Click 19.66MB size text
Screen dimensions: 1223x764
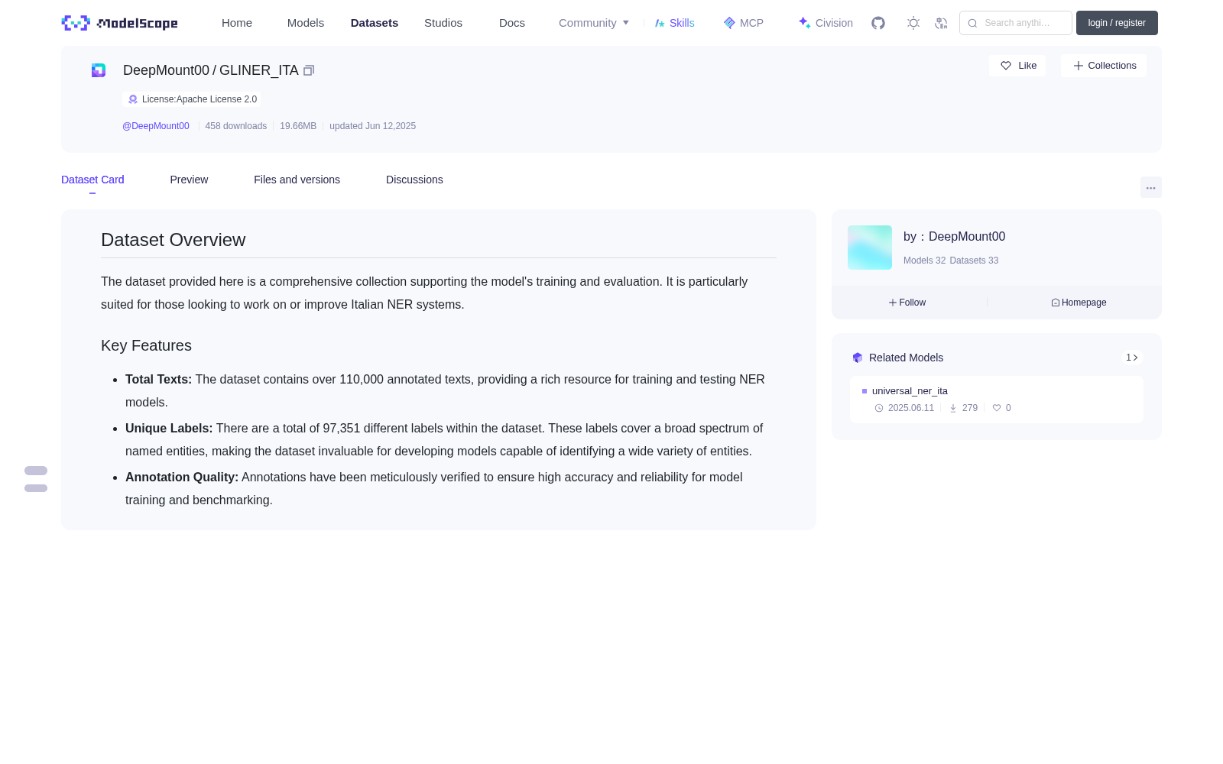[298, 126]
